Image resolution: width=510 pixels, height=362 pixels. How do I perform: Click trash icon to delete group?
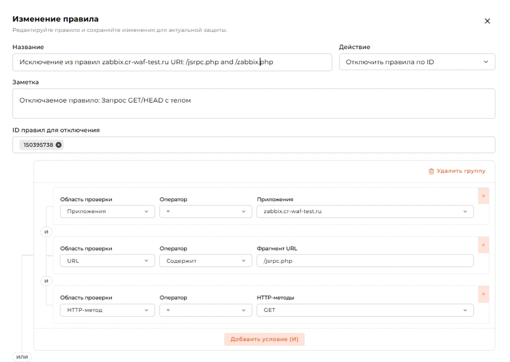431,171
